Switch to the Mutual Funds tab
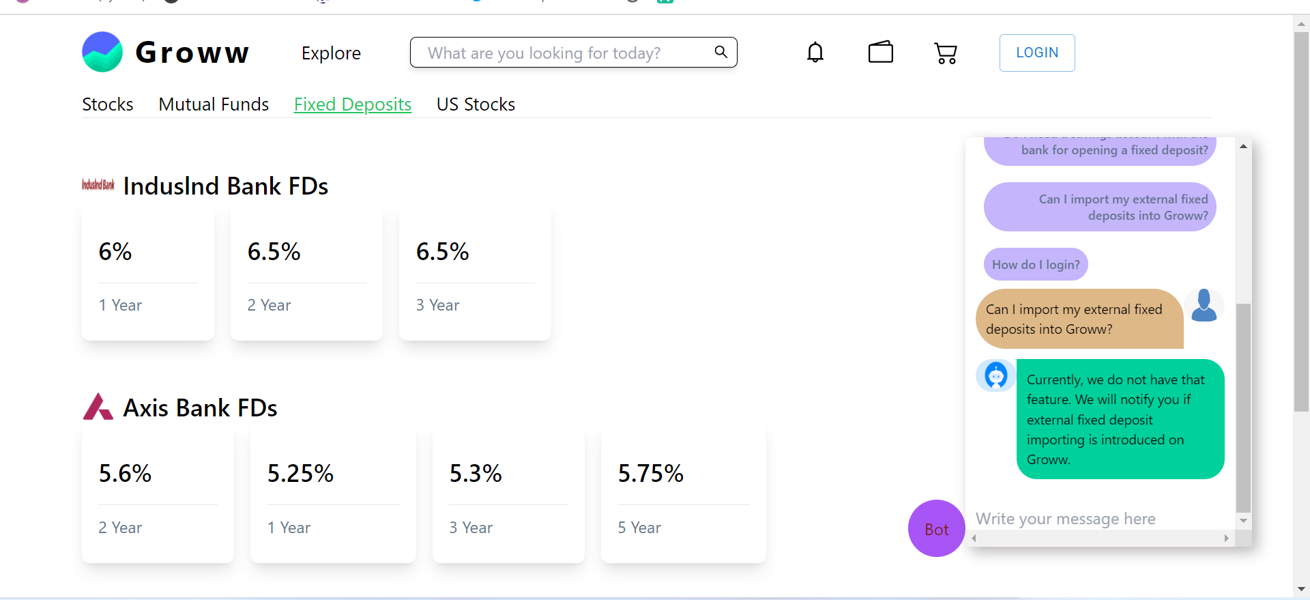Screen dimensions: 1310x600 (x=214, y=104)
